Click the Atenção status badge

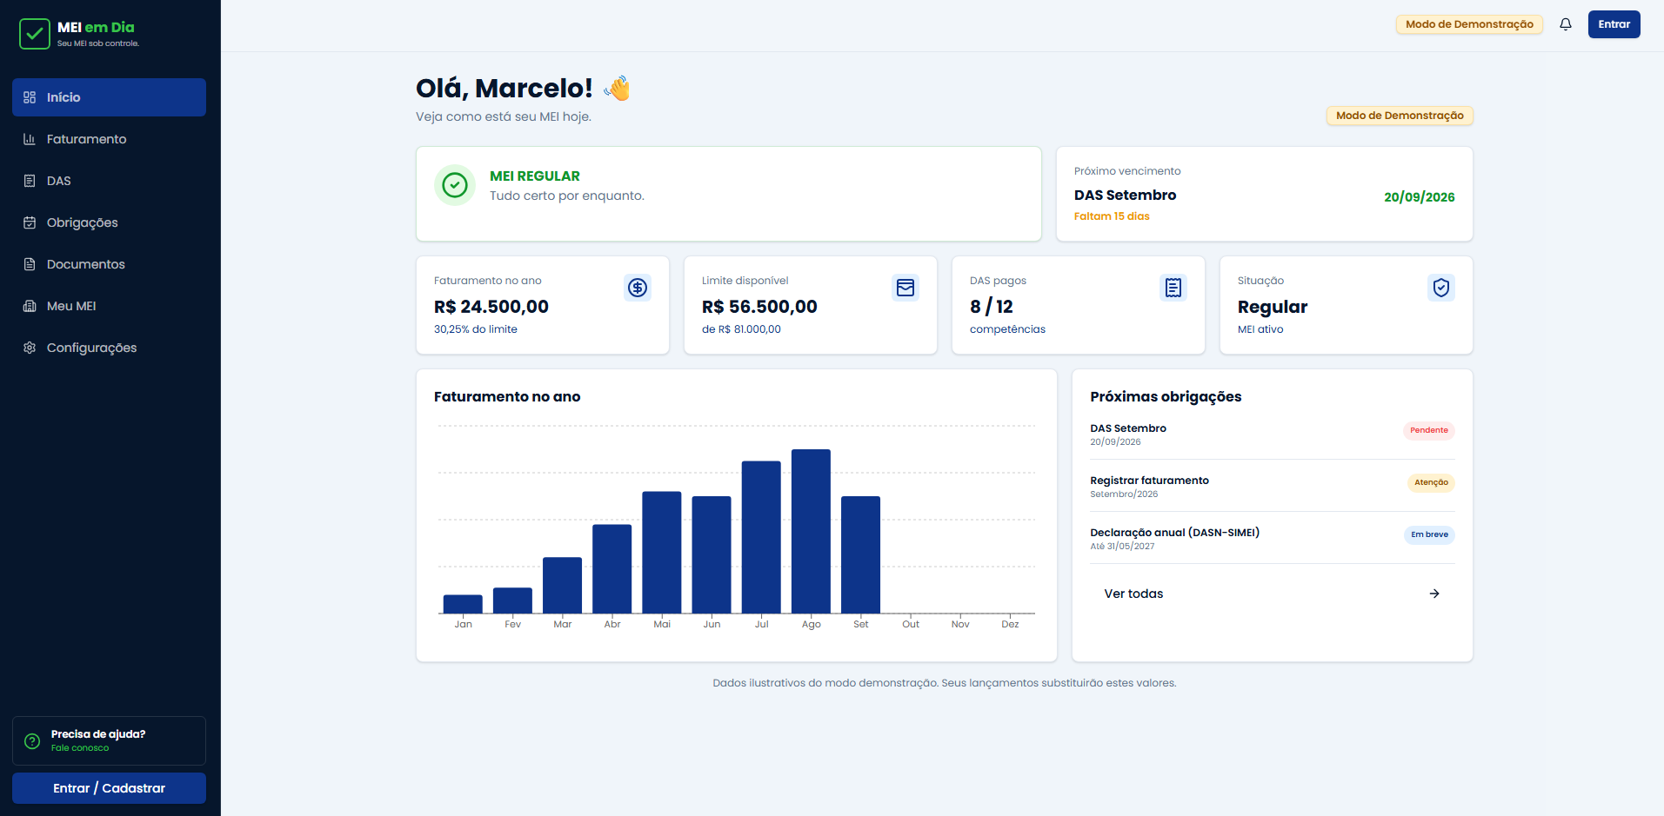coord(1431,482)
